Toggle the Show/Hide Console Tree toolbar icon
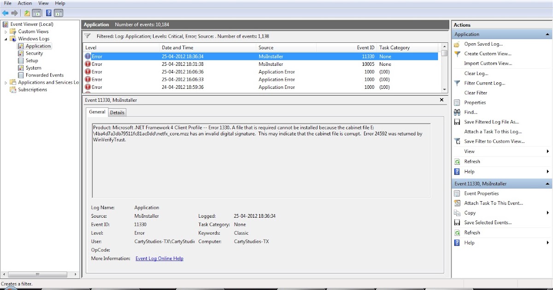This screenshot has height=290, width=553. pos(37,13)
